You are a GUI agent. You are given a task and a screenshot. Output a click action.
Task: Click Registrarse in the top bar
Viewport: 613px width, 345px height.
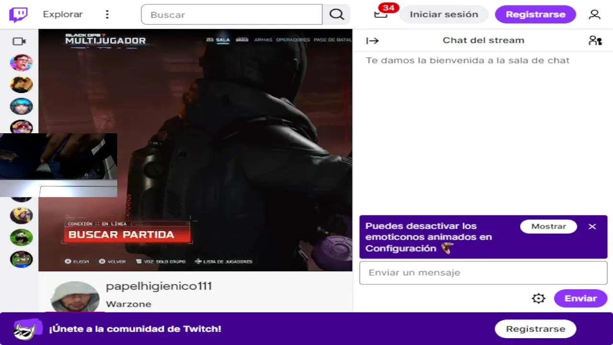(535, 14)
